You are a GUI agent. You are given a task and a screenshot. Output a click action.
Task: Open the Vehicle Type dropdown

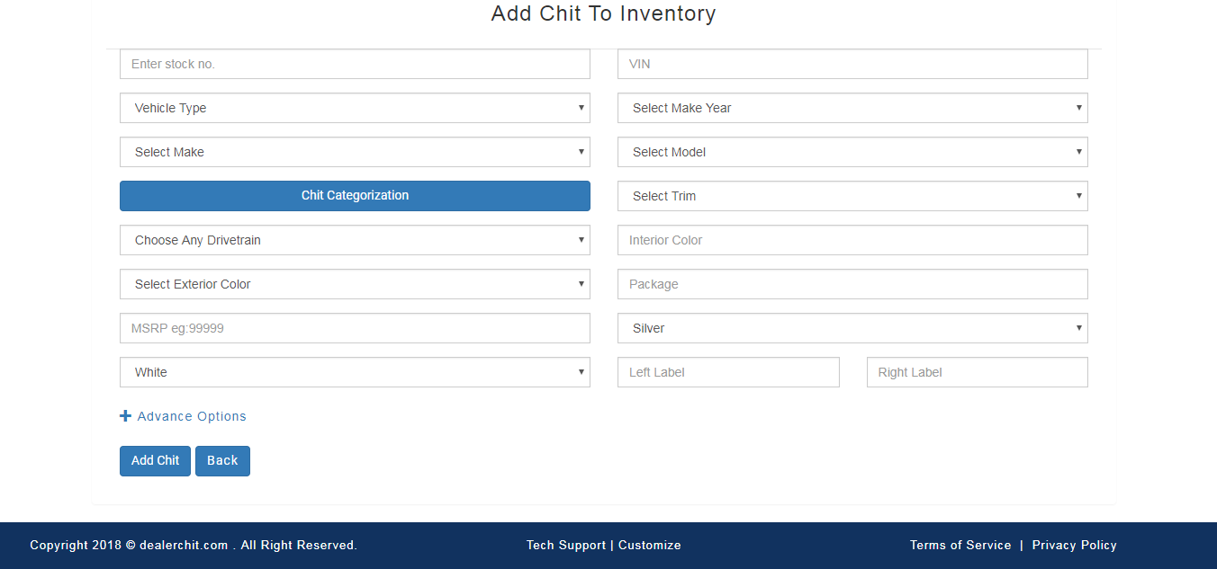(355, 108)
